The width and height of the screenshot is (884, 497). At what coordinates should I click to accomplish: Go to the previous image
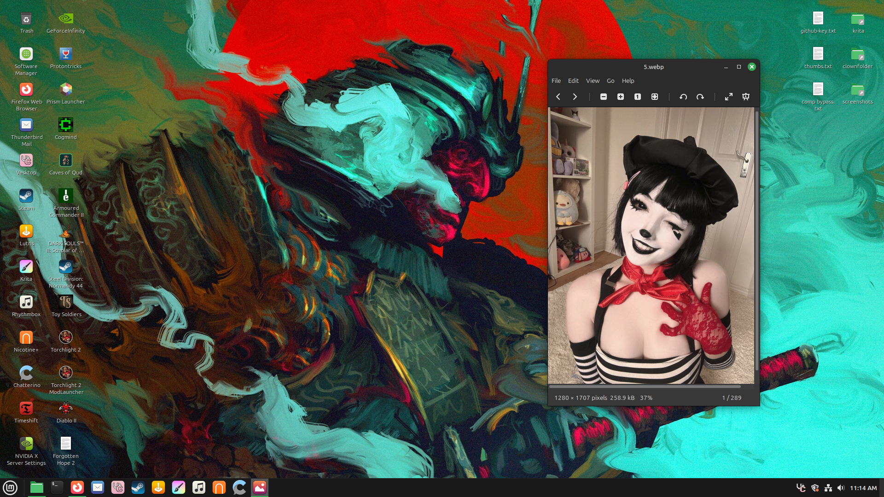point(558,97)
